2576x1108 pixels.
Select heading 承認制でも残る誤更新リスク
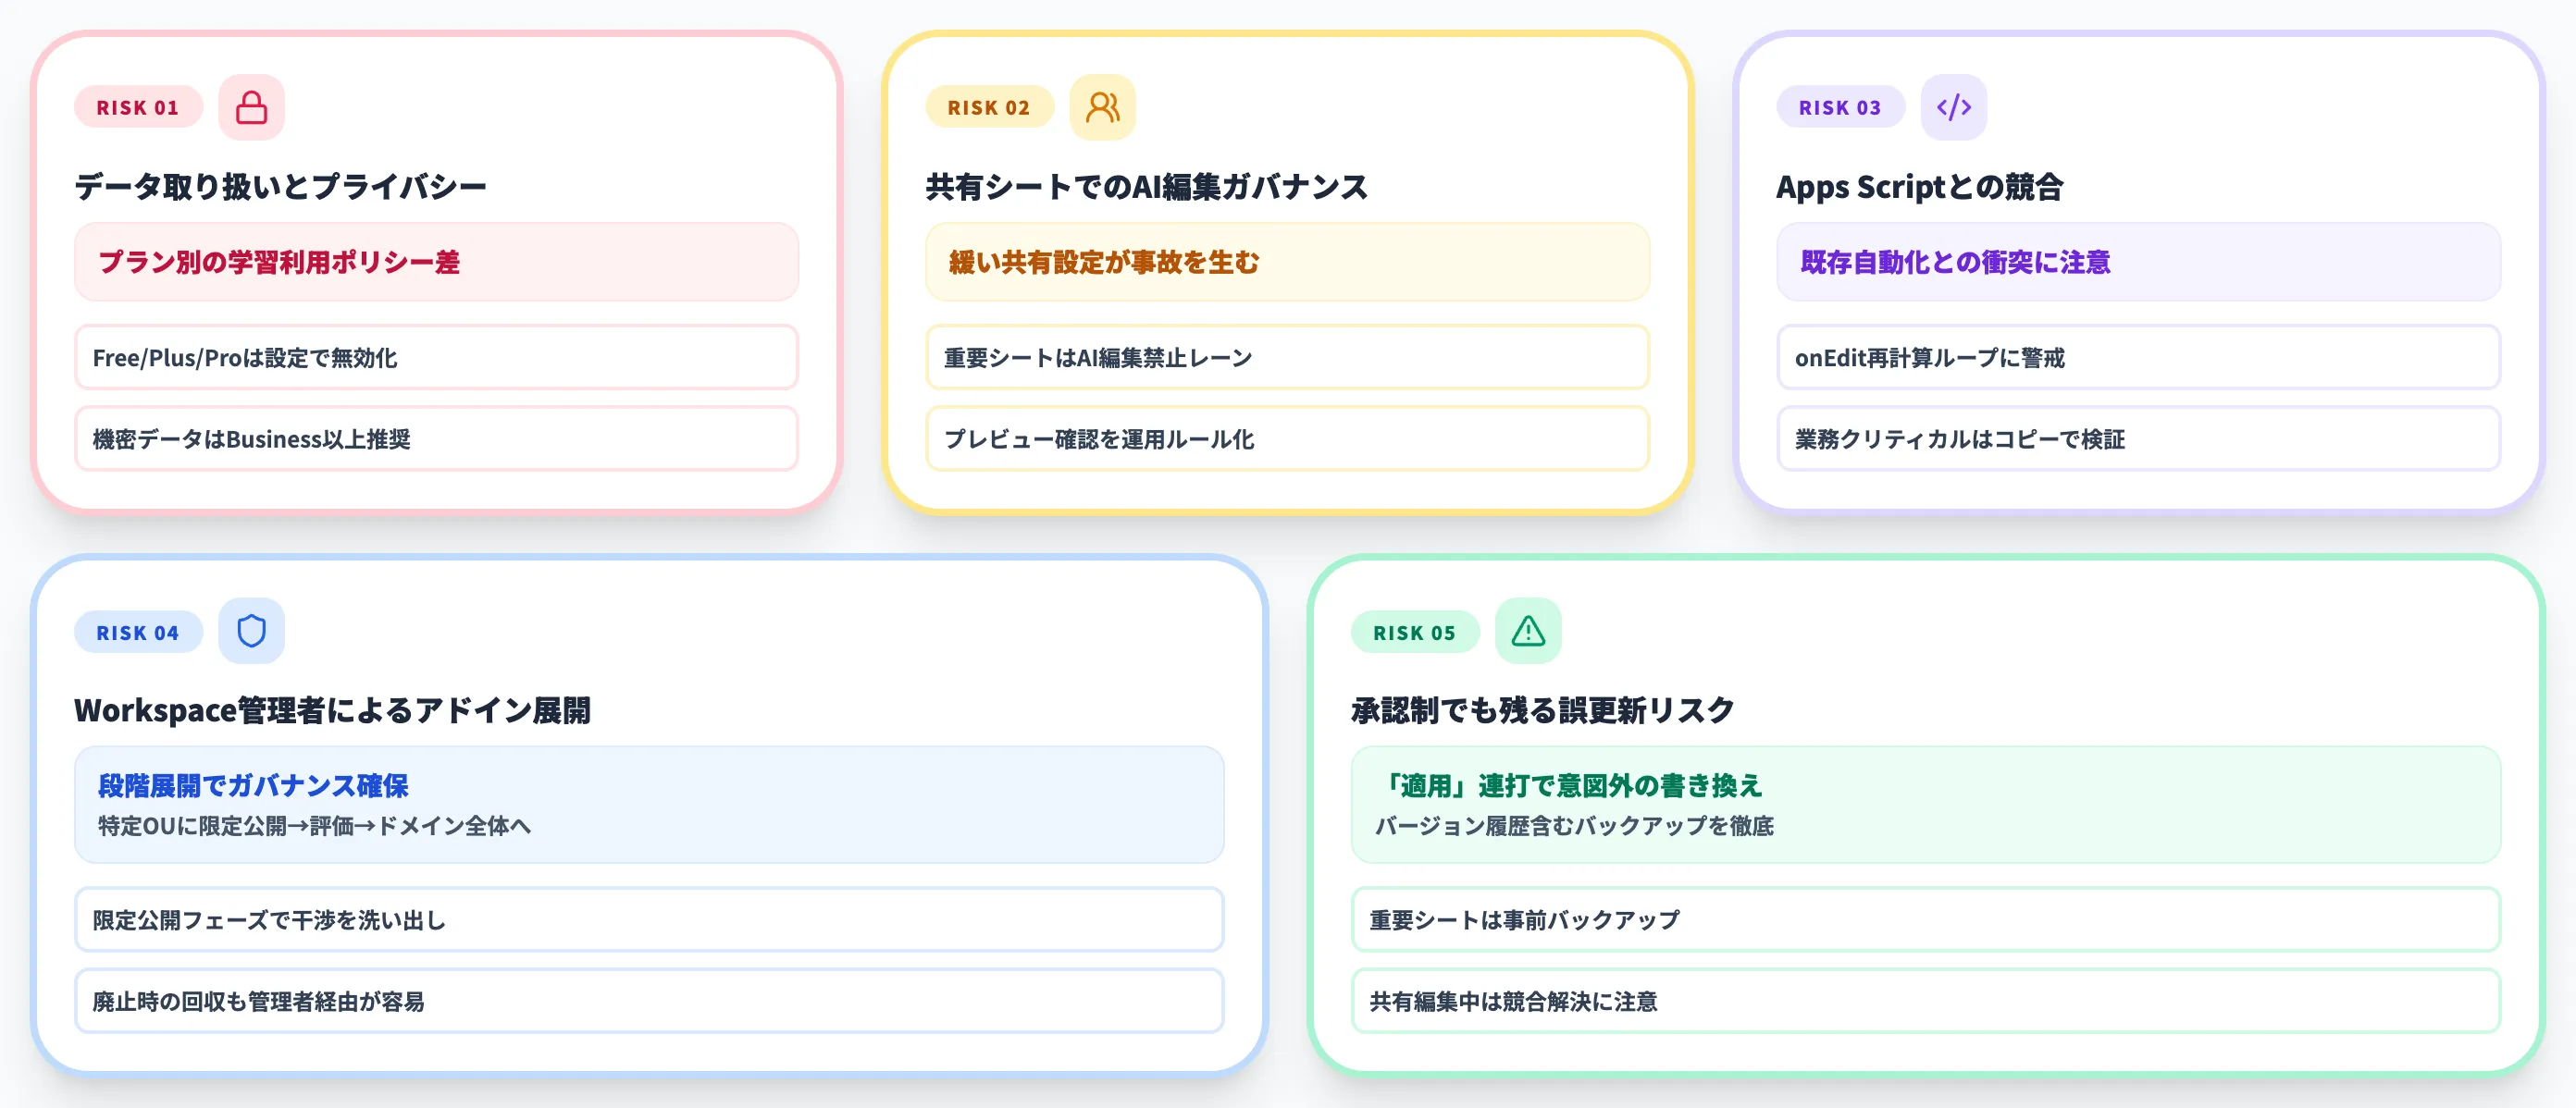click(x=1542, y=710)
